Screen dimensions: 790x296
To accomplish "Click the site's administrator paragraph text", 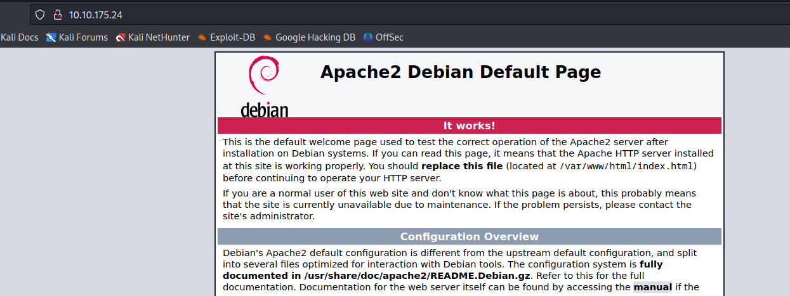I will click(269, 216).
